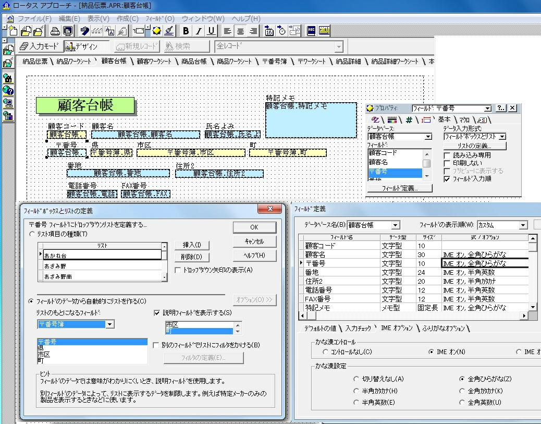Align text center

[x=240, y=31]
